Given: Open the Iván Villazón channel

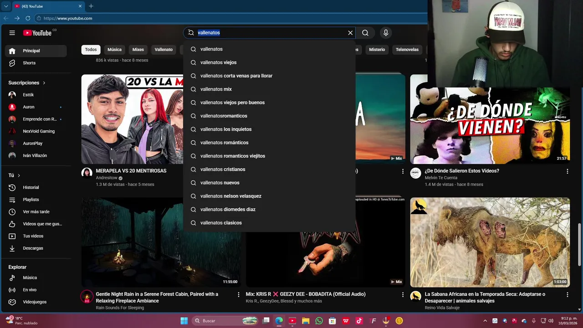Looking at the screenshot, I should pyautogui.click(x=36, y=155).
